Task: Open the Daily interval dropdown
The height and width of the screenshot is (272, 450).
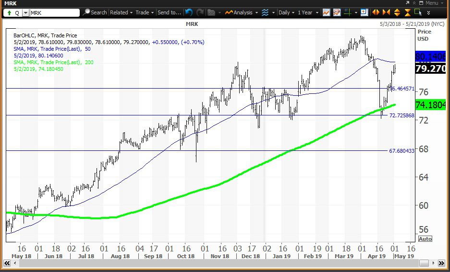Action: tap(286, 12)
